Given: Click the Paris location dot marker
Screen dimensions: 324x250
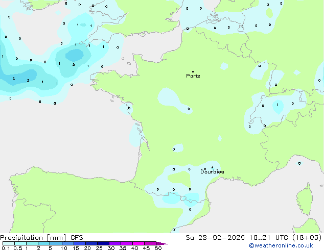Looking at the screenshot, I should coord(193,71).
